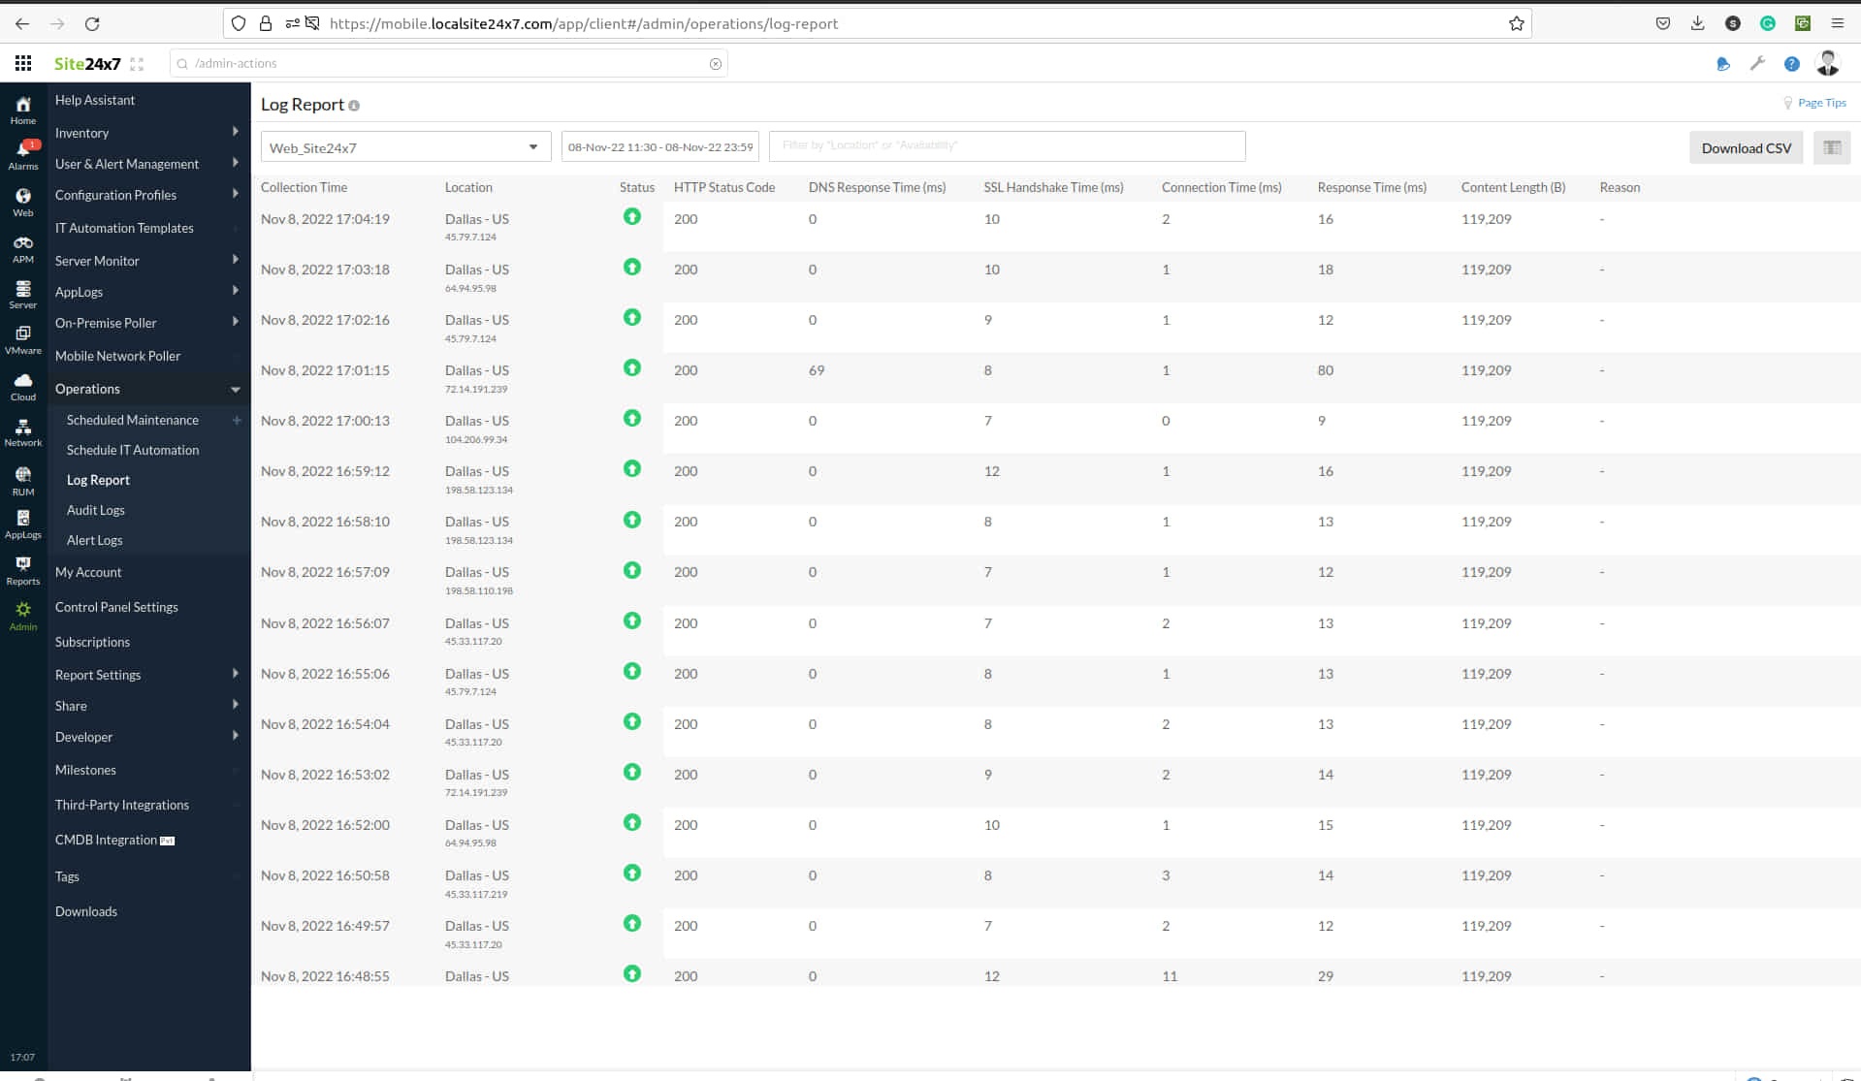Screen dimensions: 1861x1081
Task: Open the VMware monitoring section
Action: pos(22,338)
